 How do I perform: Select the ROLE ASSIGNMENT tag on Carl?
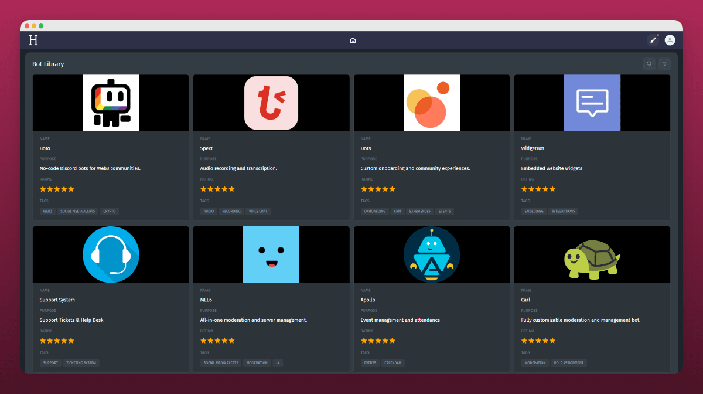click(x=568, y=363)
